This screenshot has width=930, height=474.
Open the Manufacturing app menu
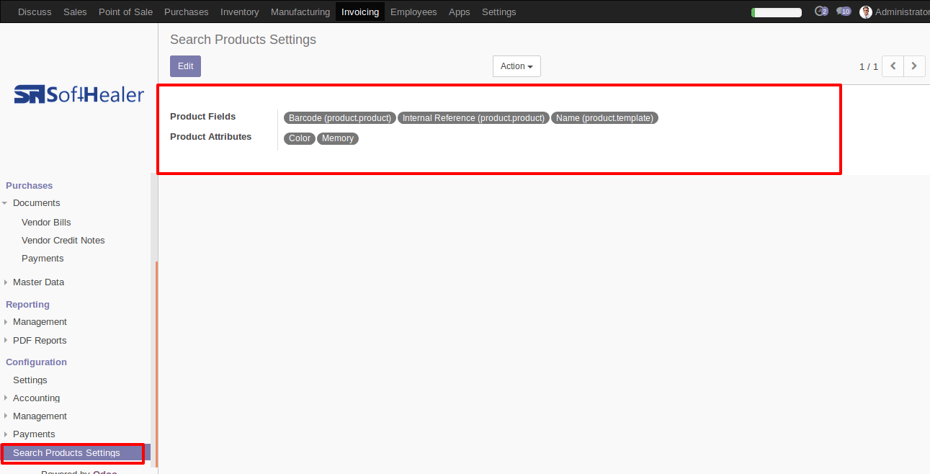tap(300, 12)
